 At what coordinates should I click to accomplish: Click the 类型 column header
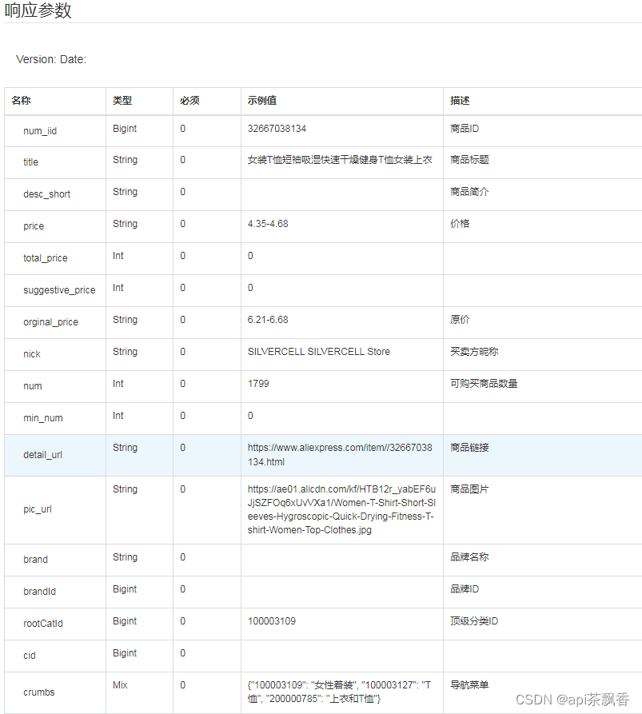(x=118, y=101)
